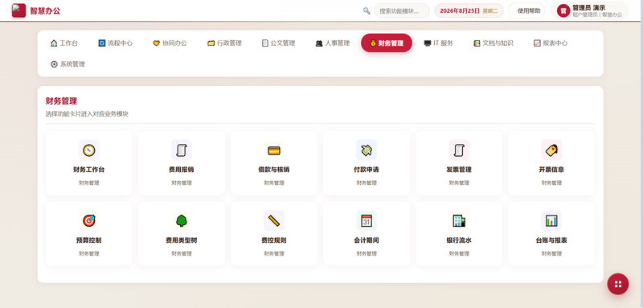
Task: Click the 2026年8月25日 date pill
Action: [469, 10]
